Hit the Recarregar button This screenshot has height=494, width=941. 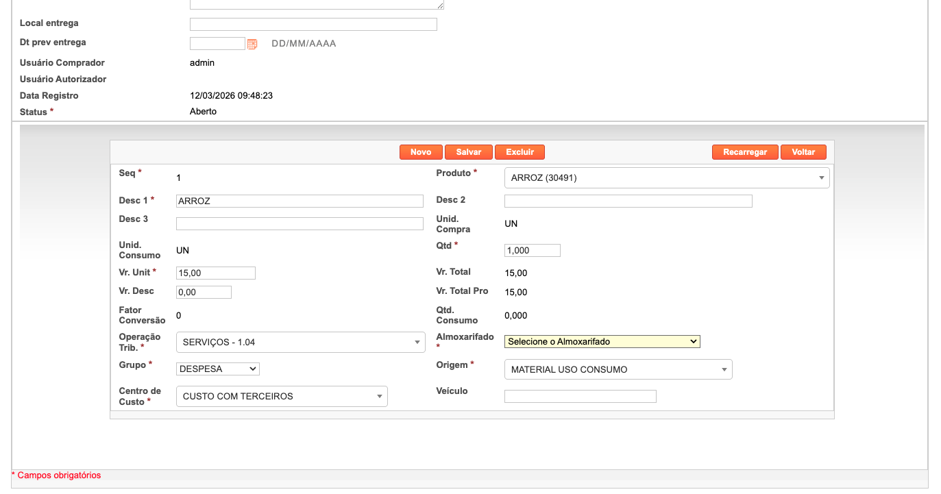(744, 152)
